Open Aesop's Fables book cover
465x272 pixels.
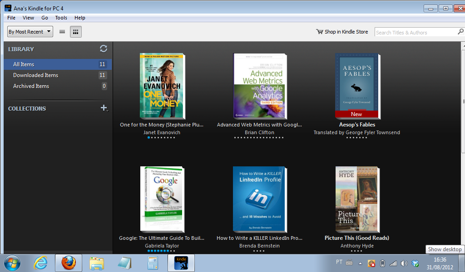pyautogui.click(x=357, y=86)
